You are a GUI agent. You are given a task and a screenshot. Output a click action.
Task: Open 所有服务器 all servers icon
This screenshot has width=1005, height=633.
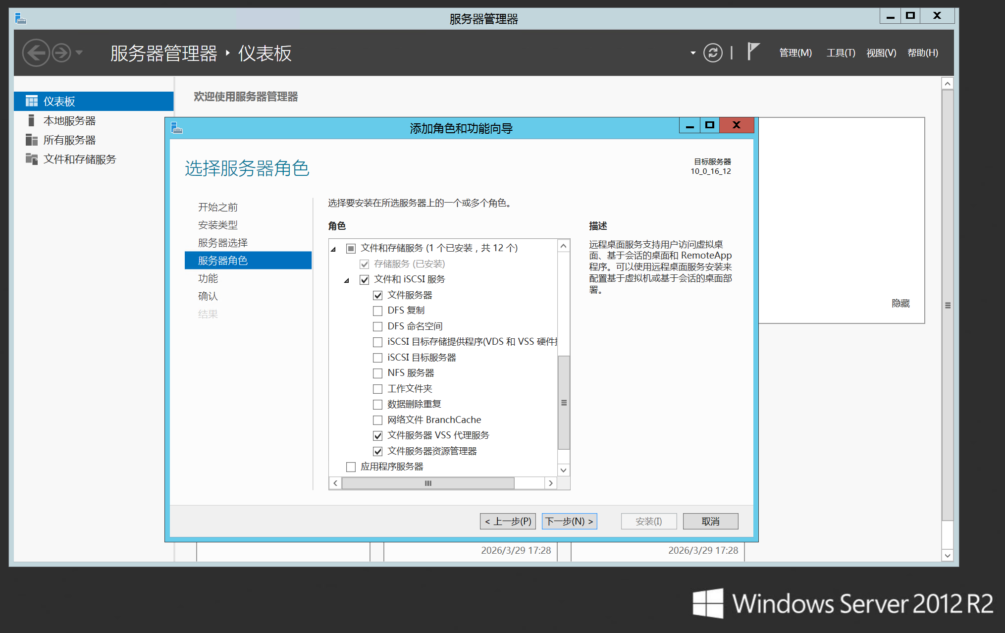coord(32,140)
